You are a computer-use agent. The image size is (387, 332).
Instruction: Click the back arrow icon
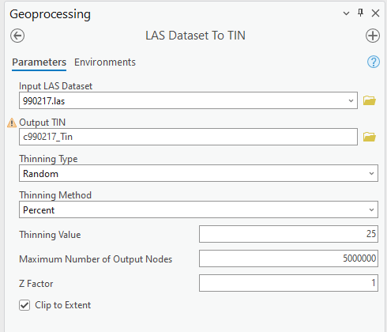point(17,36)
